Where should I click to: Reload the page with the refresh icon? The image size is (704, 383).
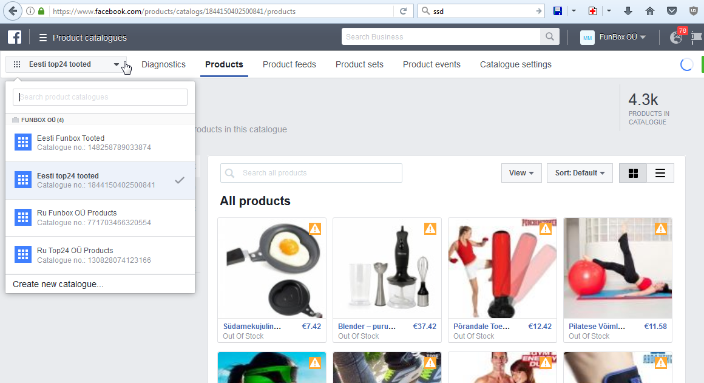(x=403, y=11)
